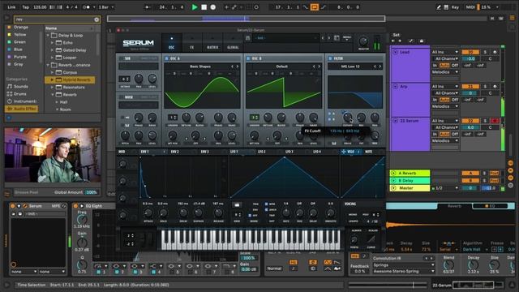Expand the Resonators folder
The width and height of the screenshot is (519, 292).
52,87
